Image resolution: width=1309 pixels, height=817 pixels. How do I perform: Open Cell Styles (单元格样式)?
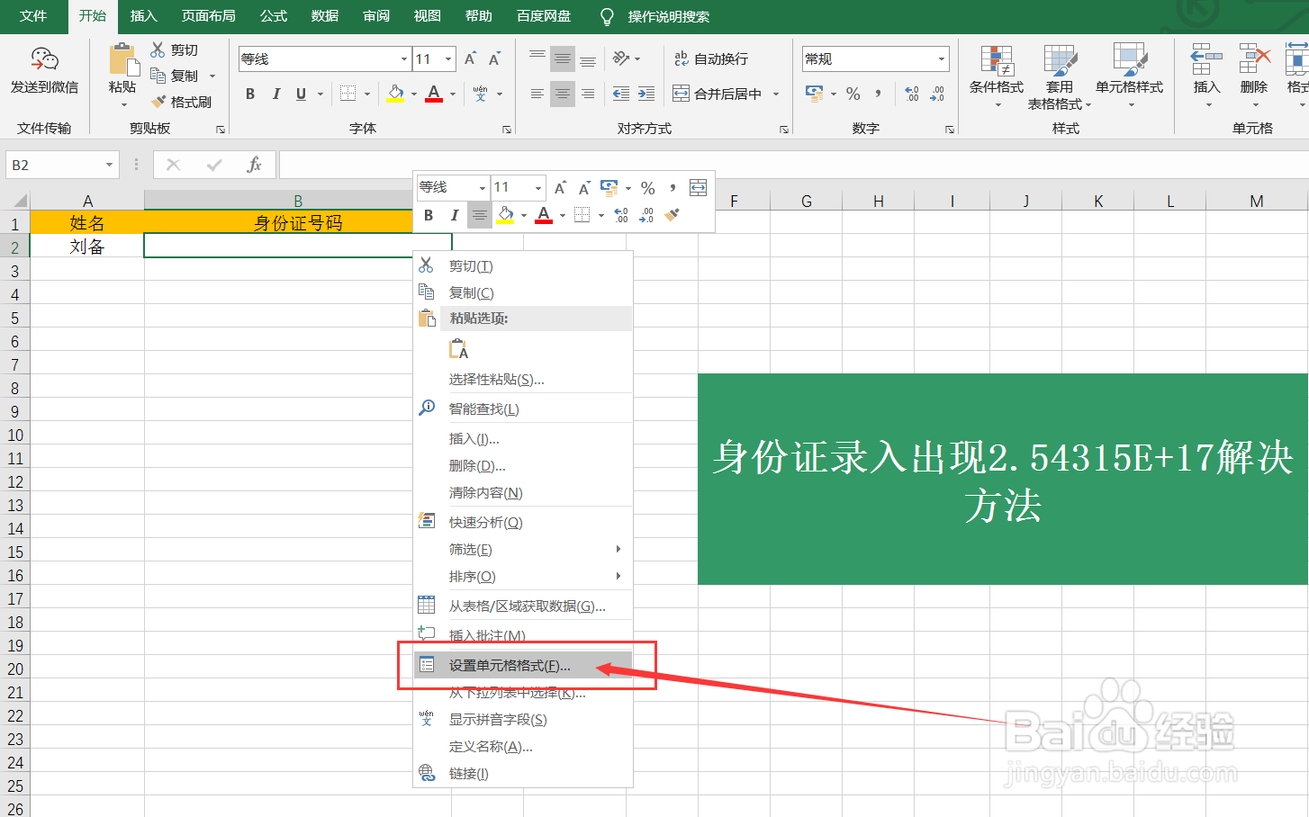tap(1131, 78)
